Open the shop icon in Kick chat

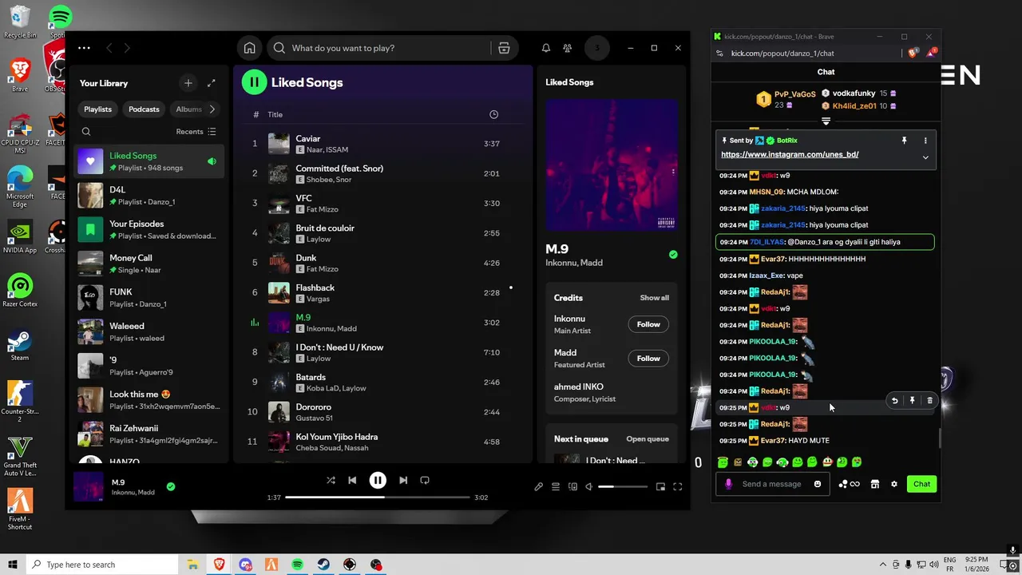(875, 484)
